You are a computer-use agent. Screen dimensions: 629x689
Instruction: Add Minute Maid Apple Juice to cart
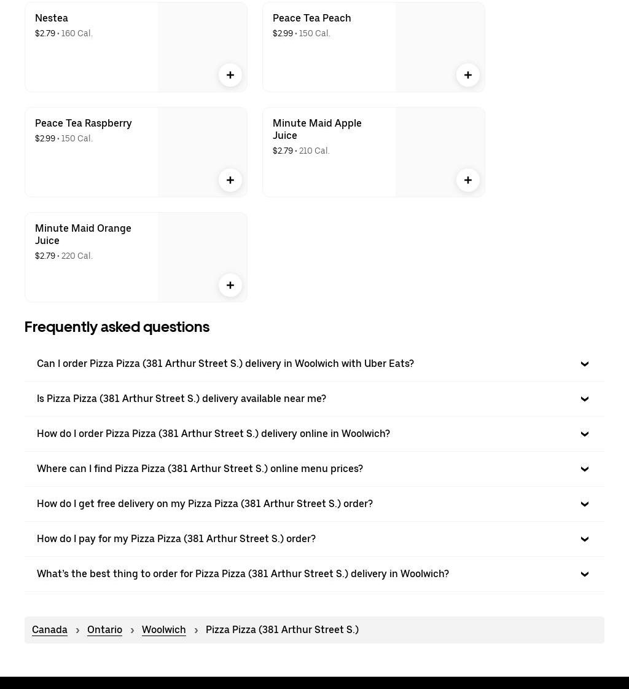pyautogui.click(x=468, y=180)
